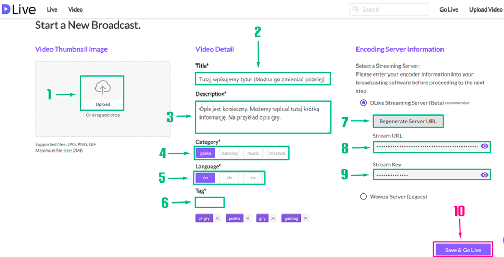This screenshot has width=504, height=257.
Task: Open the Upload Video link
Action: [x=485, y=9]
